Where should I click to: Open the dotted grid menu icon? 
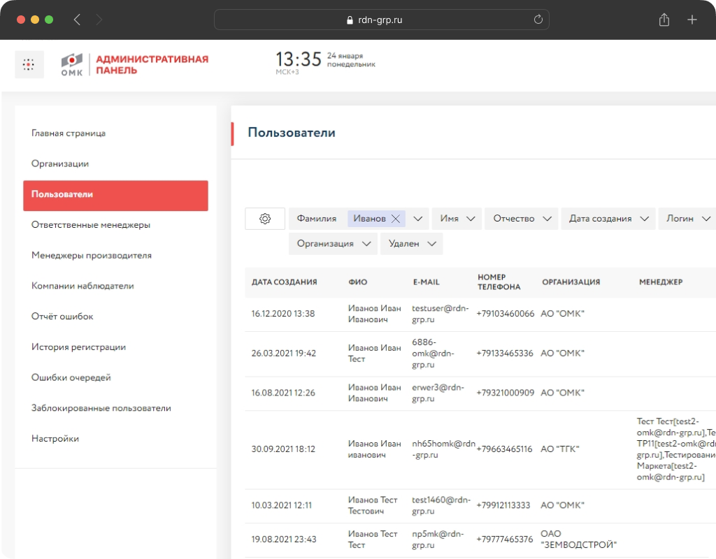point(29,64)
